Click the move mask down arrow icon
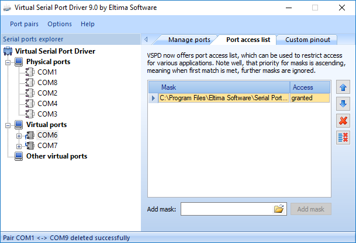Viewport: 356px width, 243px height. pos(343,105)
